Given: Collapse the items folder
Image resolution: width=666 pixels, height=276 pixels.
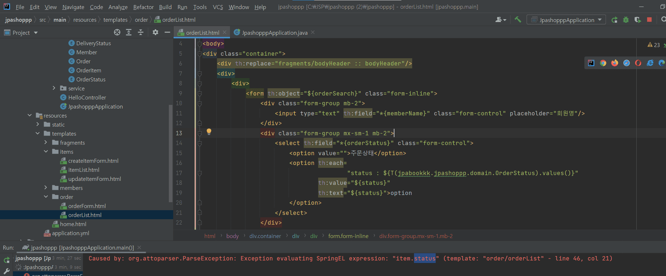Looking at the screenshot, I should (x=46, y=151).
